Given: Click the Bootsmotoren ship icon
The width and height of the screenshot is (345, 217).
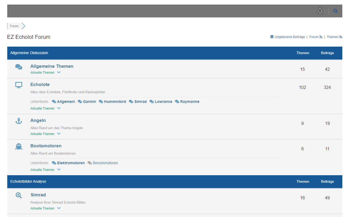Looking at the screenshot, I should tap(18, 146).
